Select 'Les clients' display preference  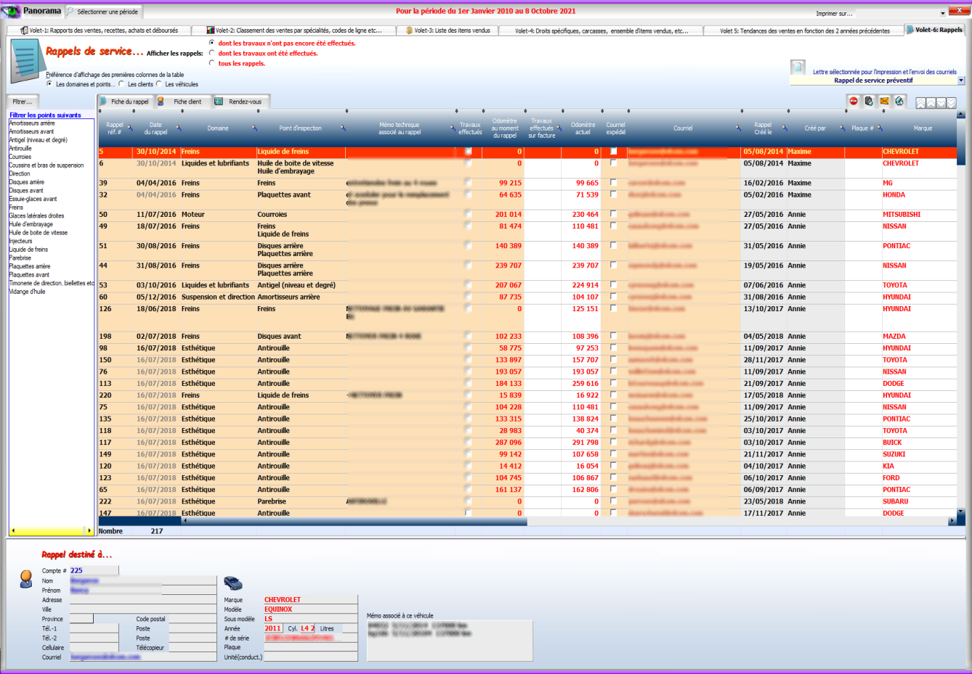point(121,84)
